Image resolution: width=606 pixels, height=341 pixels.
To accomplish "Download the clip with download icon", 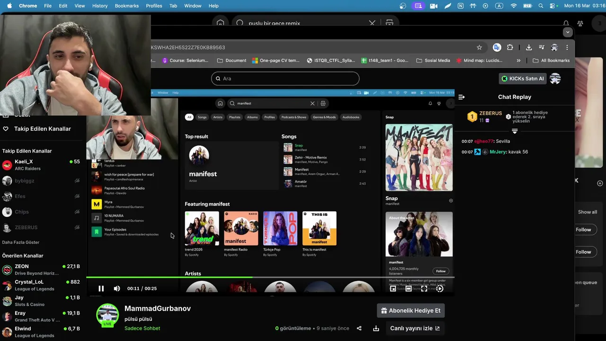I will click(376, 328).
